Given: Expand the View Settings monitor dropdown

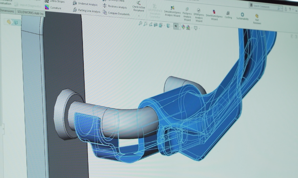Looking at the screenshot, I should point(199,28).
